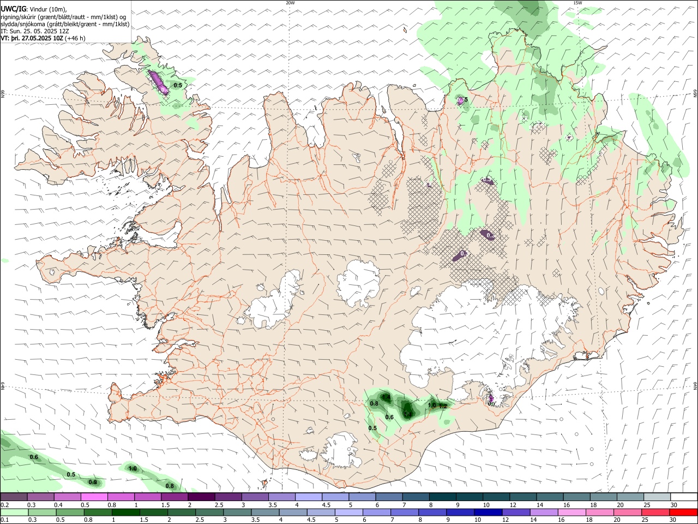
Task: Click the 1.2 rain value in the south
Action: (x=443, y=406)
